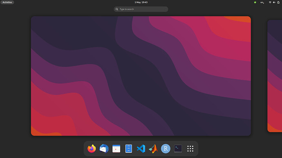282x158 pixels.
Task: Select the main workspace thumbnail
Action: pyautogui.click(x=141, y=76)
